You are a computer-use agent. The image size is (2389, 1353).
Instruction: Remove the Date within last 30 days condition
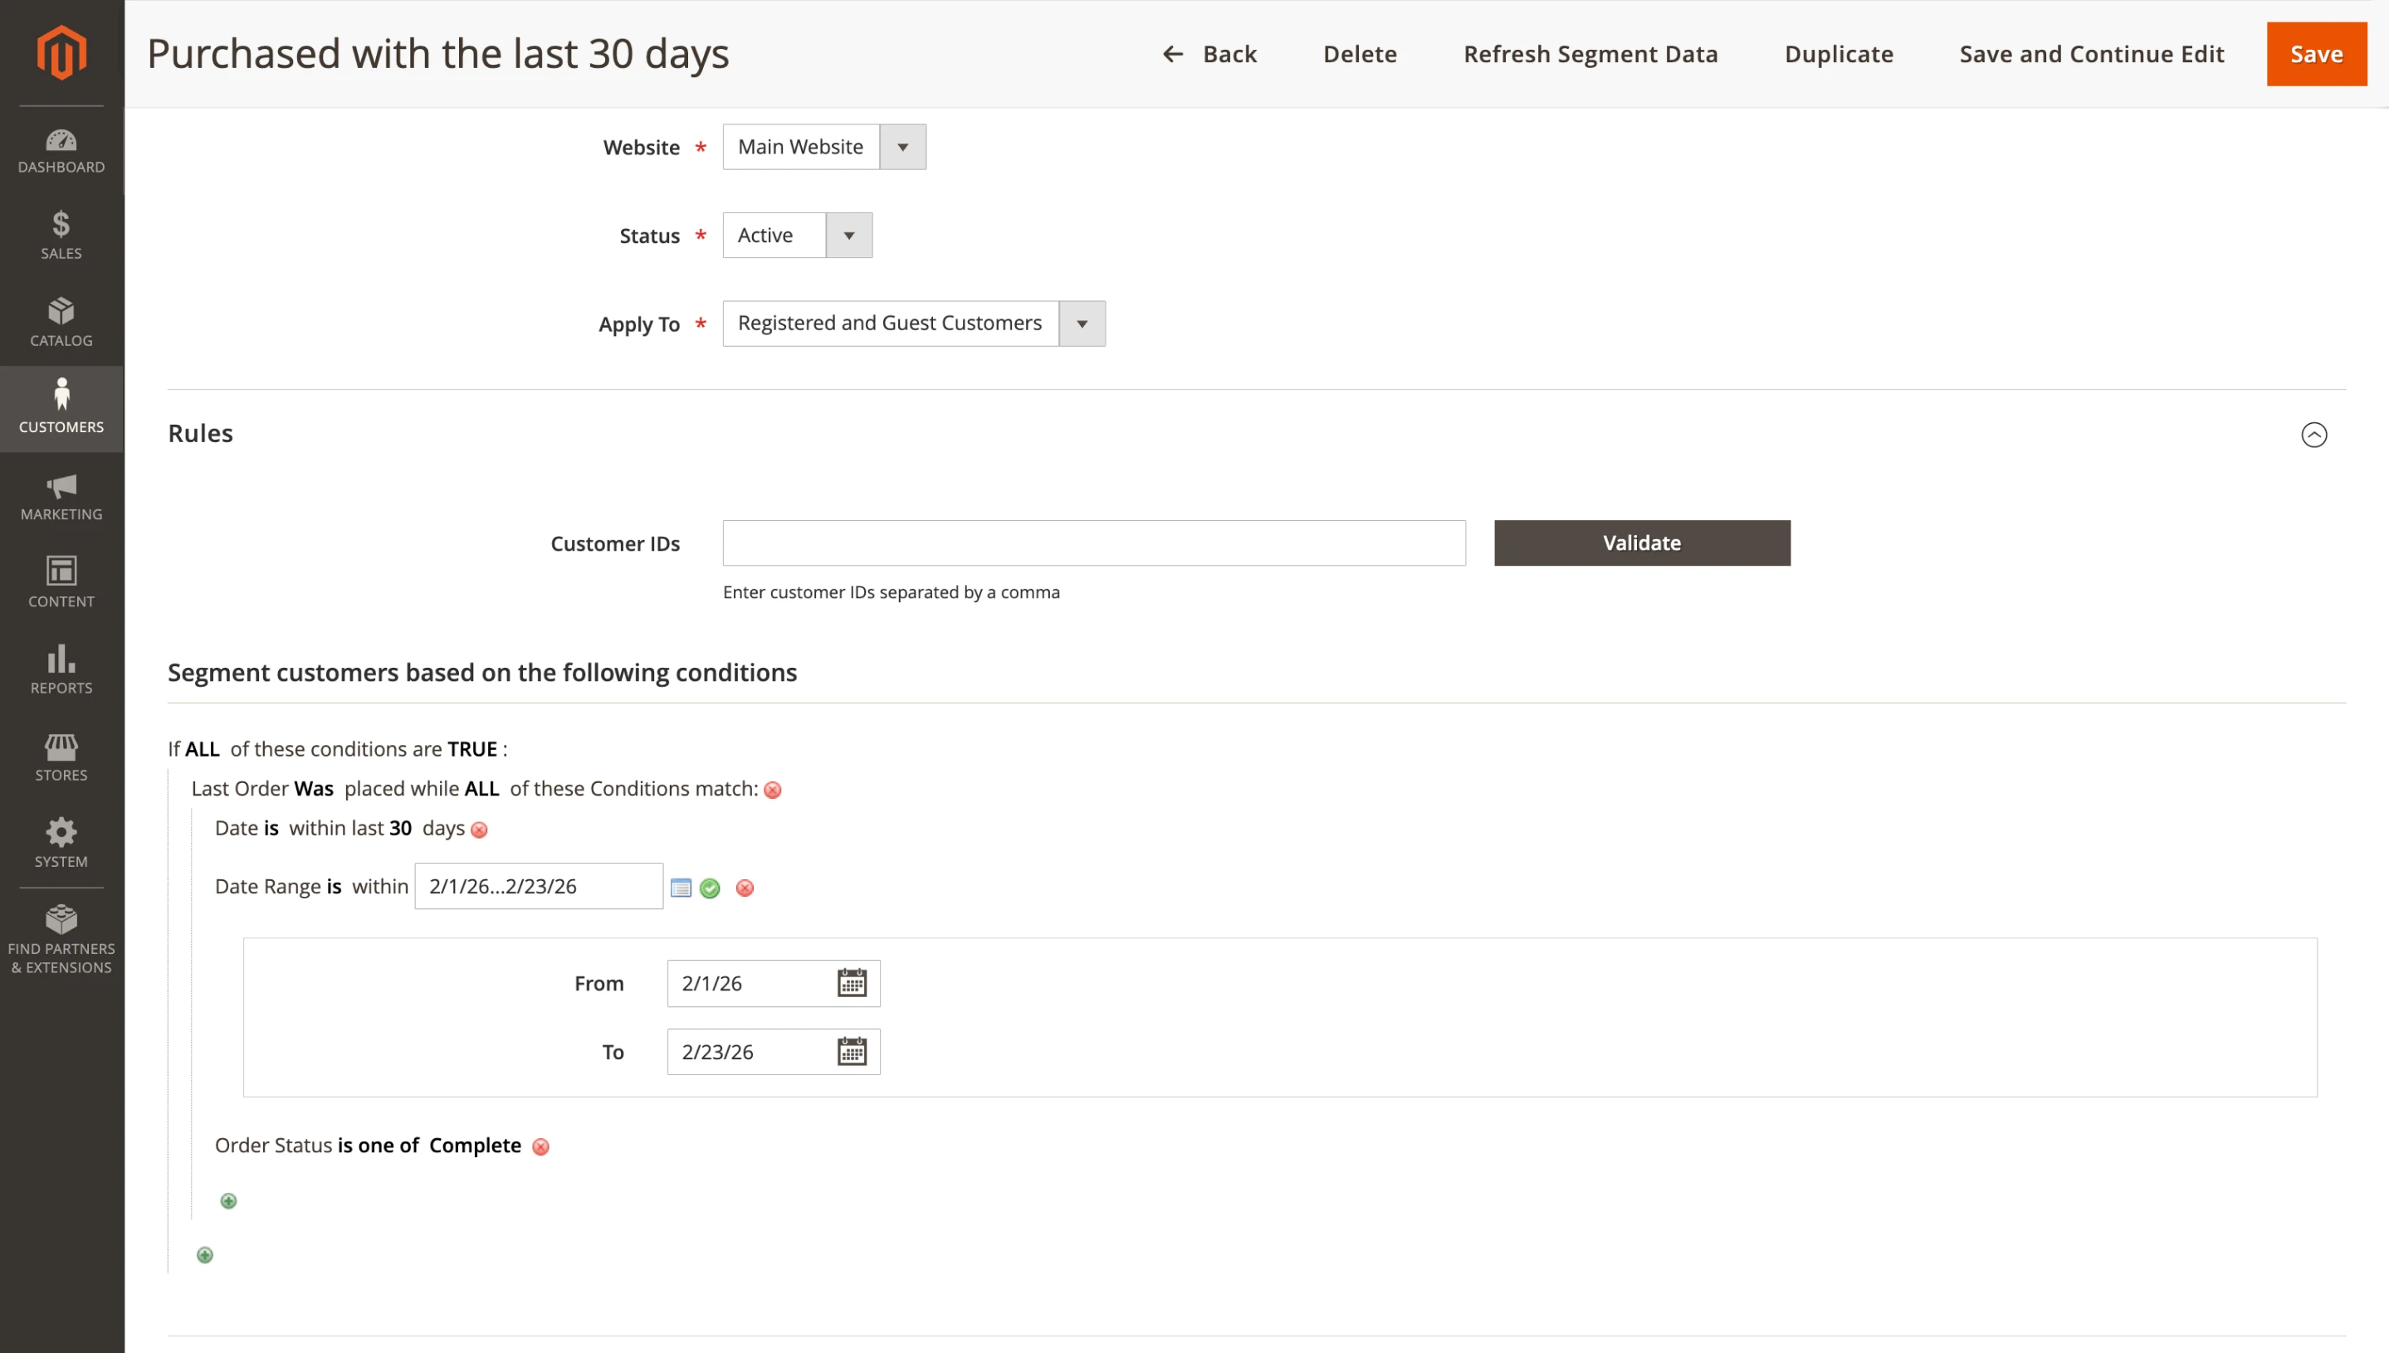[480, 830]
